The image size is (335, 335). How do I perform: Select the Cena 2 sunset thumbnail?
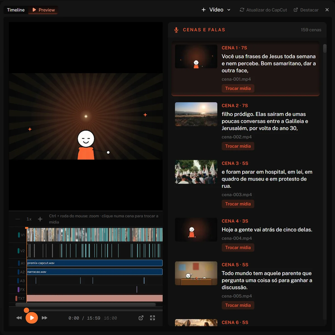pos(196,114)
